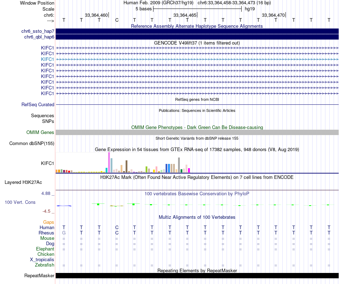
Task: Open Reference Assembly Alternate Haplotype Sequence Alignments title
Action: click(197, 26)
